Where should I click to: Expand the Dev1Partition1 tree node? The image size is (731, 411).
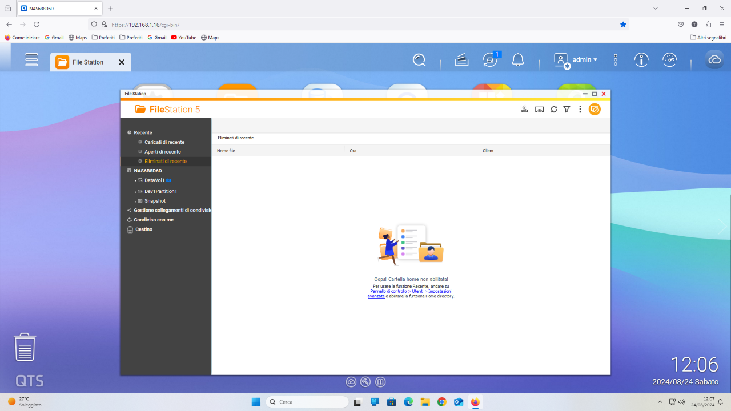tap(135, 191)
